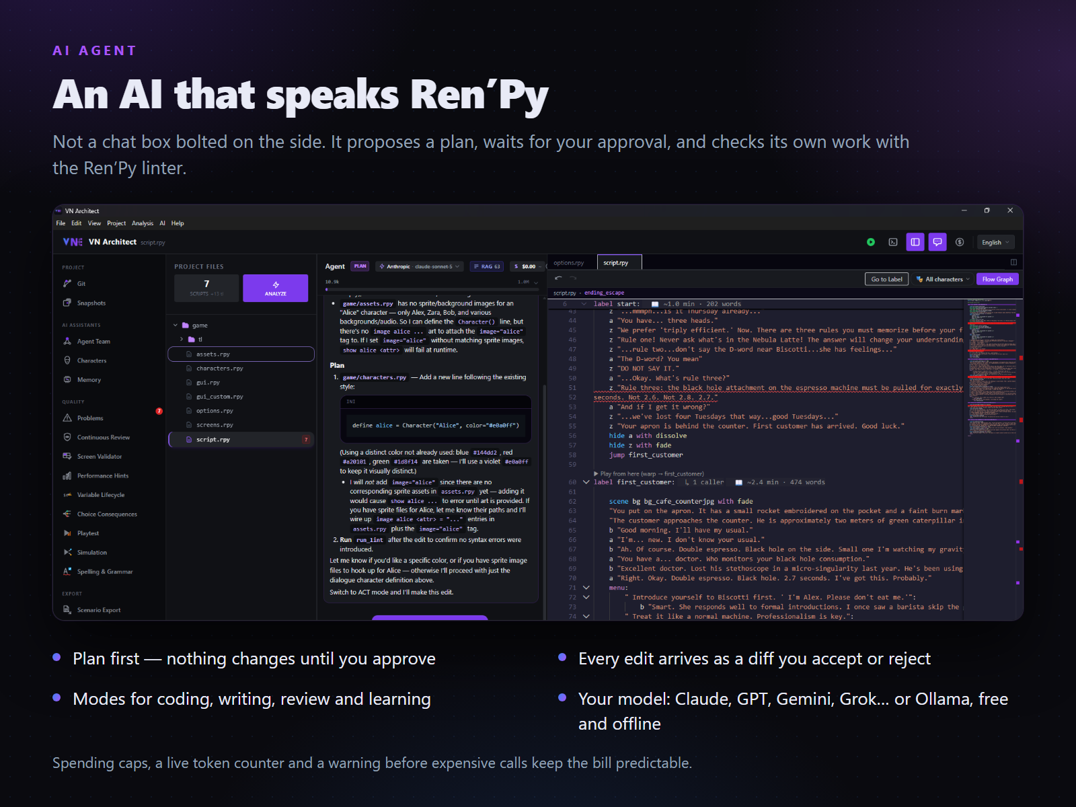Open the File menu
This screenshot has height=807, width=1076.
61,223
